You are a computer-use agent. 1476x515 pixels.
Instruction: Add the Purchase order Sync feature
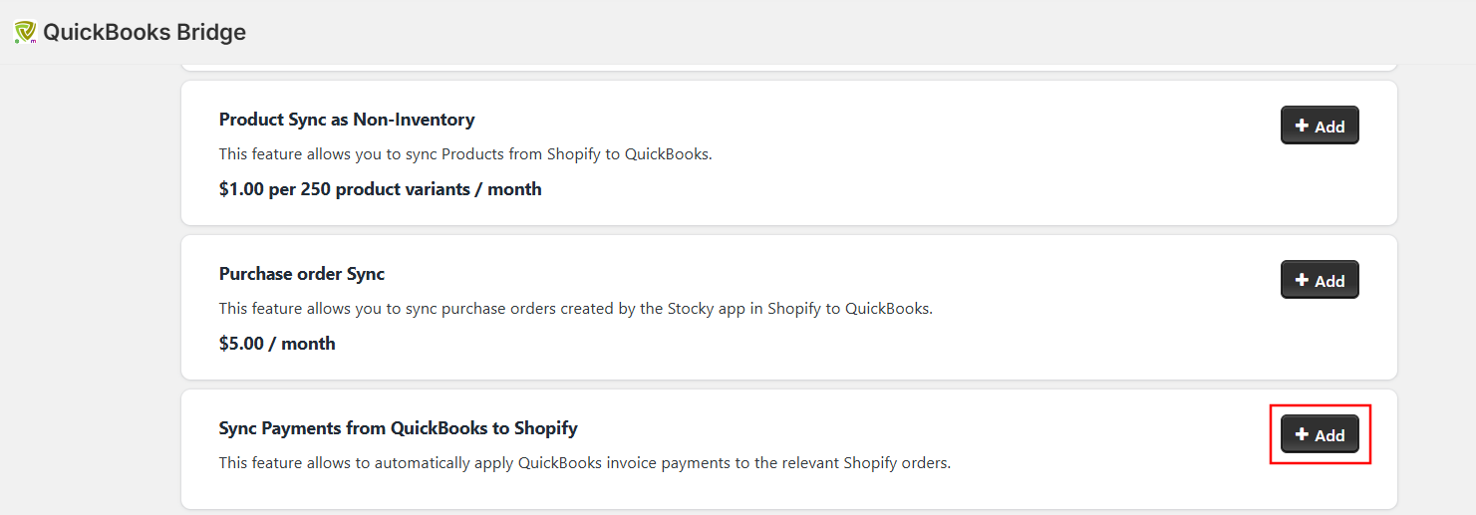click(1320, 281)
